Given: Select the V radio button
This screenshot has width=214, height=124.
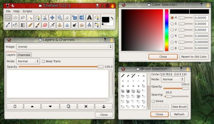Looking at the screenshot, I should (x=172, y=30).
